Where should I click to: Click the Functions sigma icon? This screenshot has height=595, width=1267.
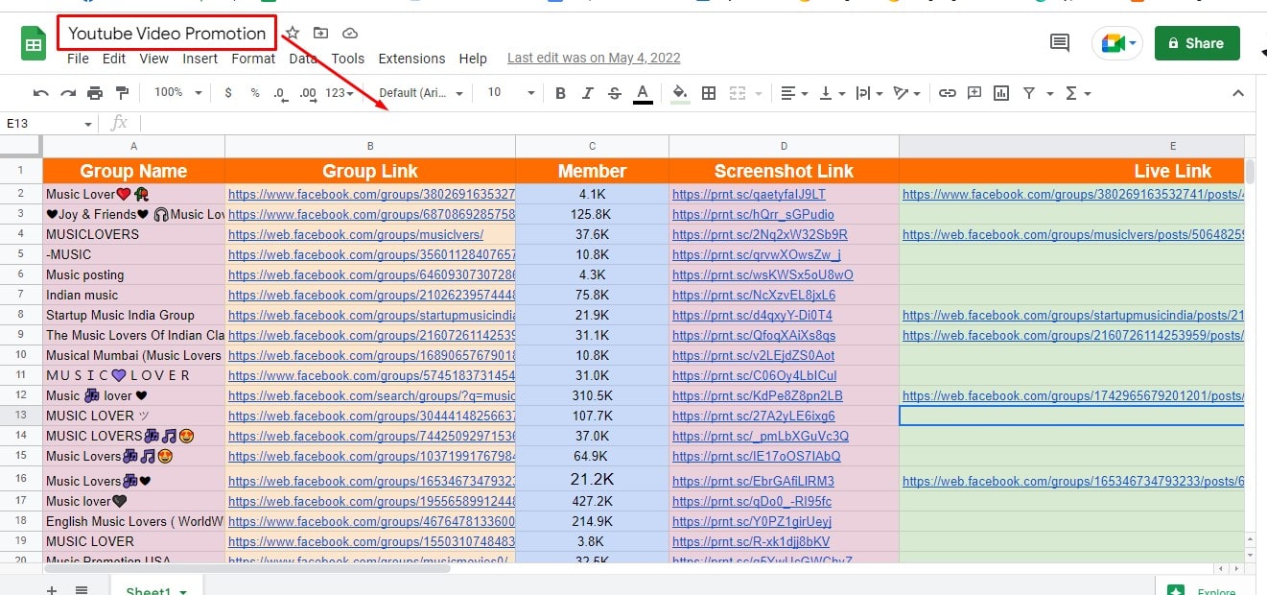tap(1071, 93)
